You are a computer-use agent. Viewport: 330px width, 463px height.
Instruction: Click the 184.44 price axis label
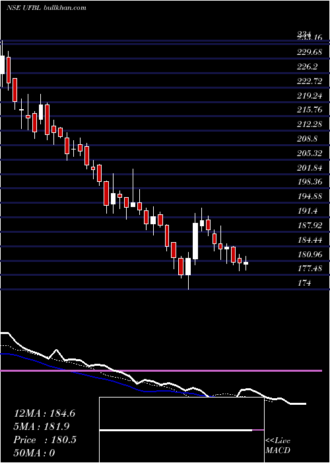click(x=310, y=239)
